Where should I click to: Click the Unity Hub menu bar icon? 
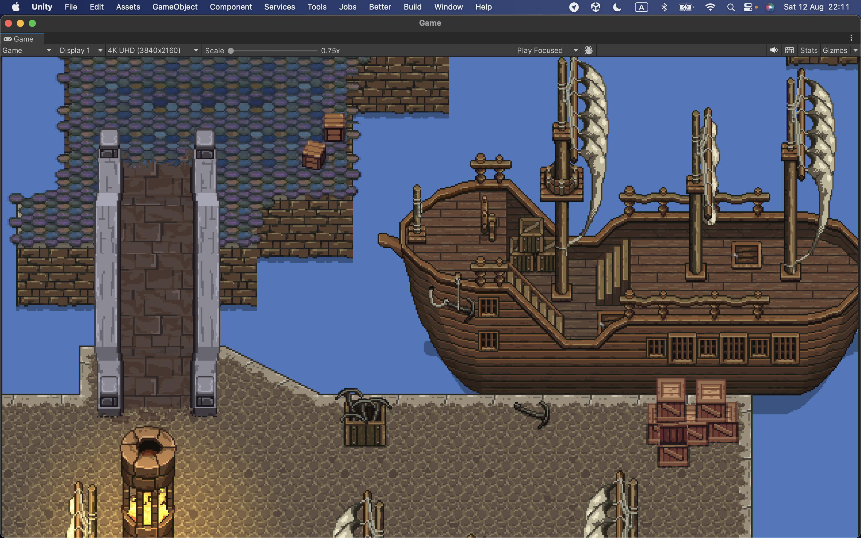tap(596, 7)
